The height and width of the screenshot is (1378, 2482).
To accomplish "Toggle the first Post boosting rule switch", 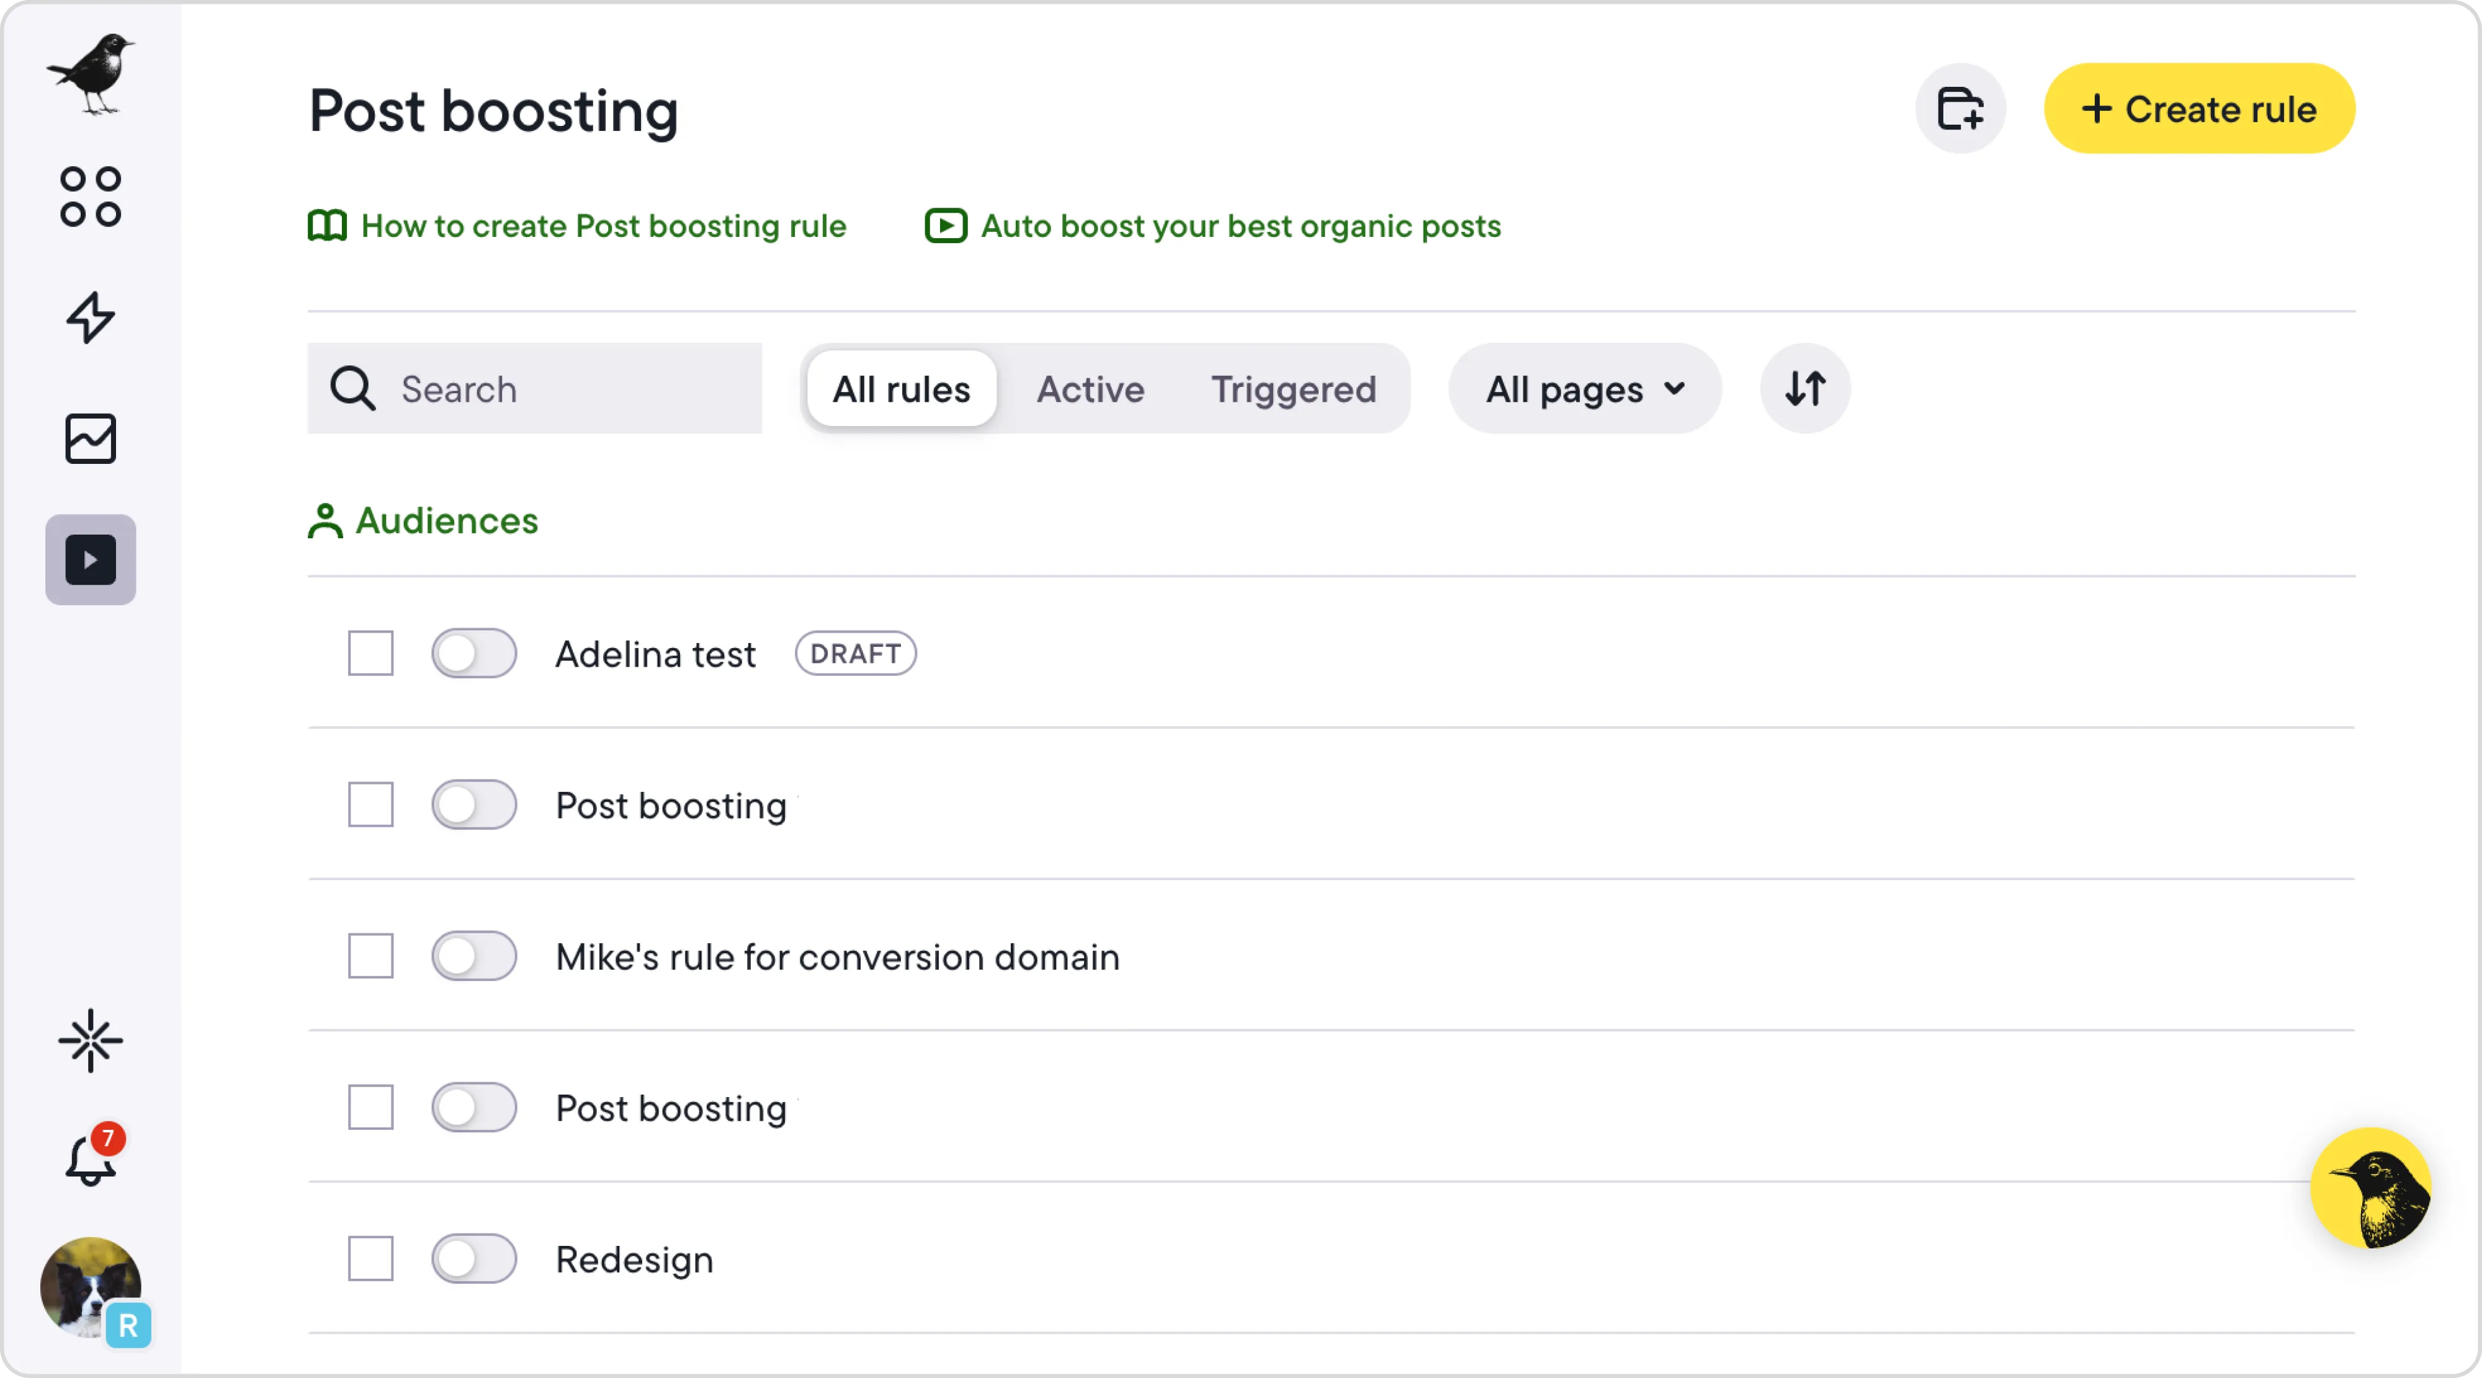I will tap(474, 805).
